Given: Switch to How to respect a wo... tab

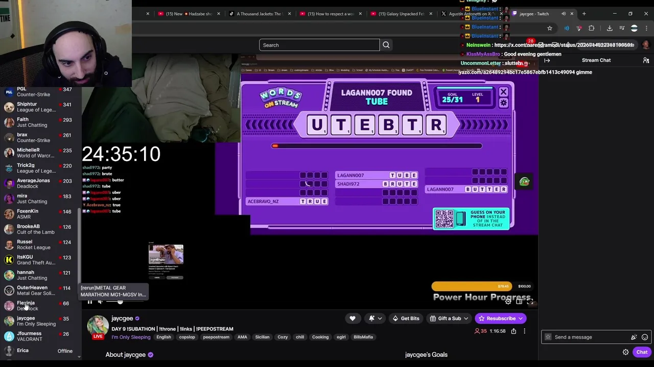Looking at the screenshot, I should tap(331, 14).
